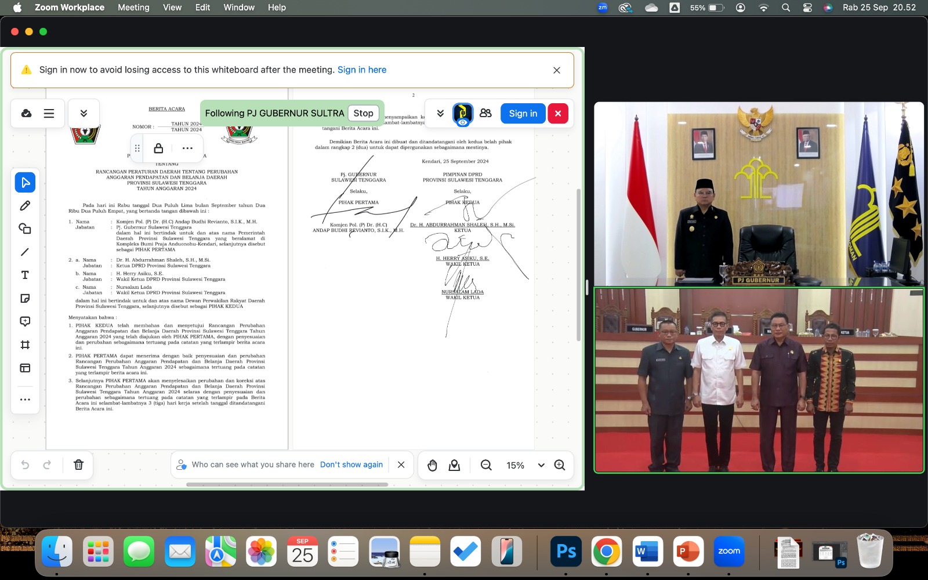Open the Window menu
The height and width of the screenshot is (580, 928).
pos(239,8)
